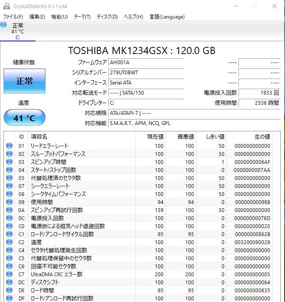
Task: Click status icon for row 07 シークエラーレート
Action: (9, 186)
